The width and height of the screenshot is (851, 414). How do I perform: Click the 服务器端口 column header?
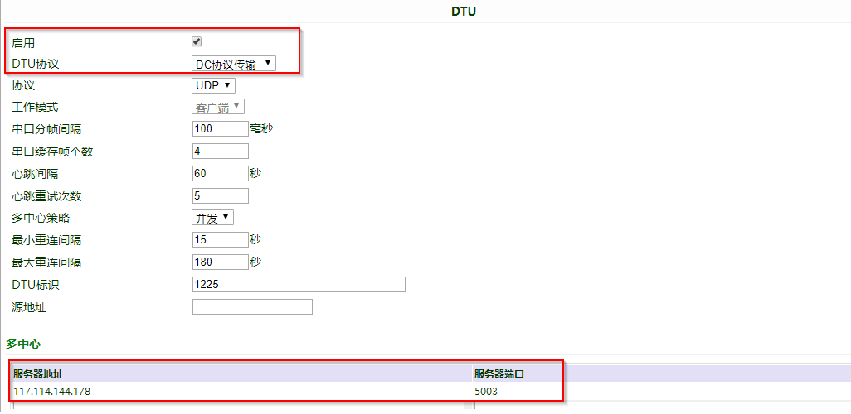(499, 374)
